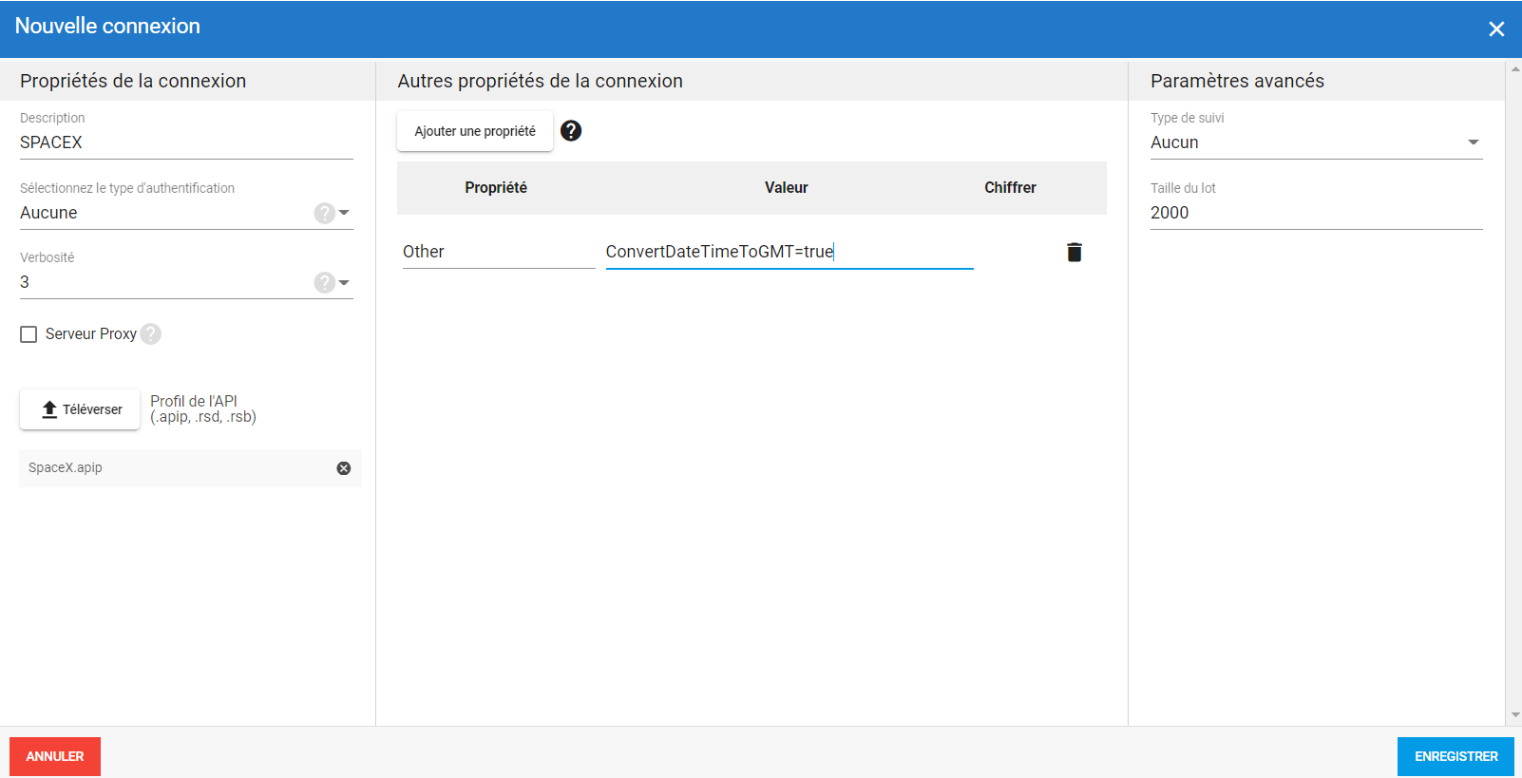Click help icon beside authentication type

324,213
